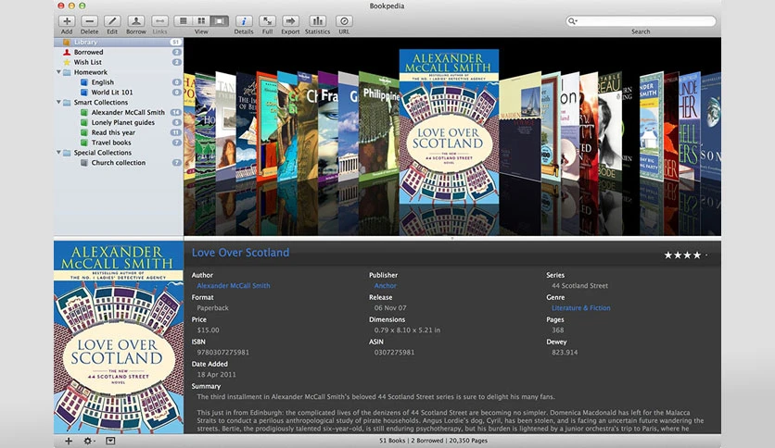Click the Delete toolbar icon
This screenshot has height=448, width=775.
click(x=90, y=21)
